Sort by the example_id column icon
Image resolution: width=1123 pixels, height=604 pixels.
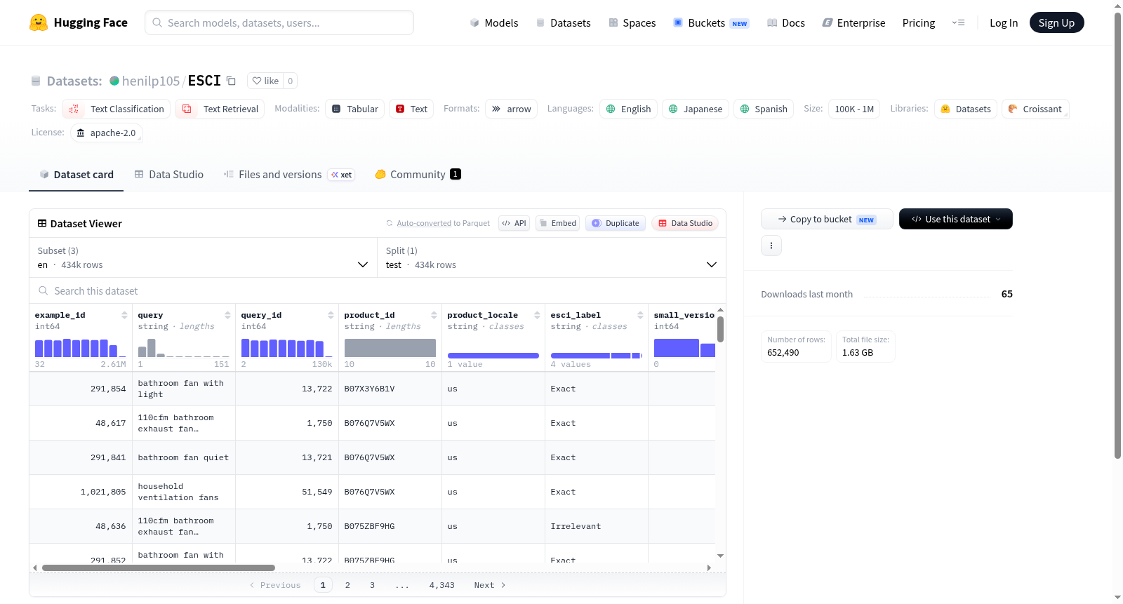click(x=124, y=315)
